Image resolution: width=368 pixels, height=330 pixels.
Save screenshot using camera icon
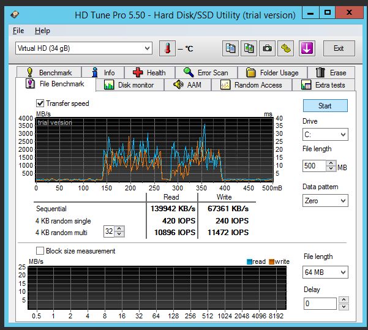click(267, 48)
